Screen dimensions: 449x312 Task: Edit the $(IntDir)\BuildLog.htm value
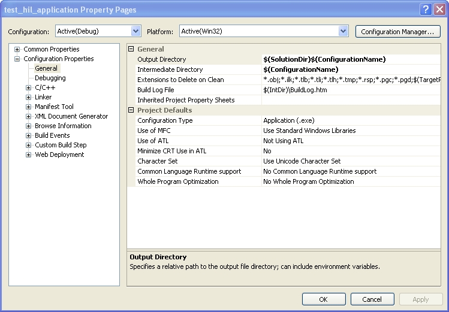pyautogui.click(x=351, y=90)
